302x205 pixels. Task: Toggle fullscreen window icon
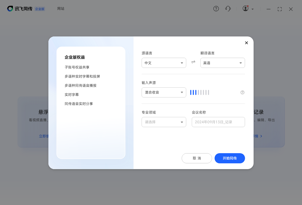280,9
